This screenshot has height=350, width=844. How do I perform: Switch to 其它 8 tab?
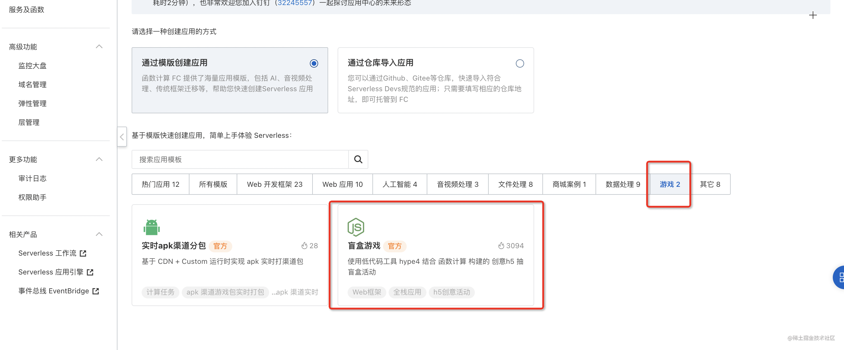[710, 184]
